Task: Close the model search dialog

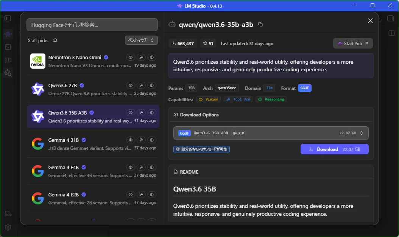Action: 370,20
